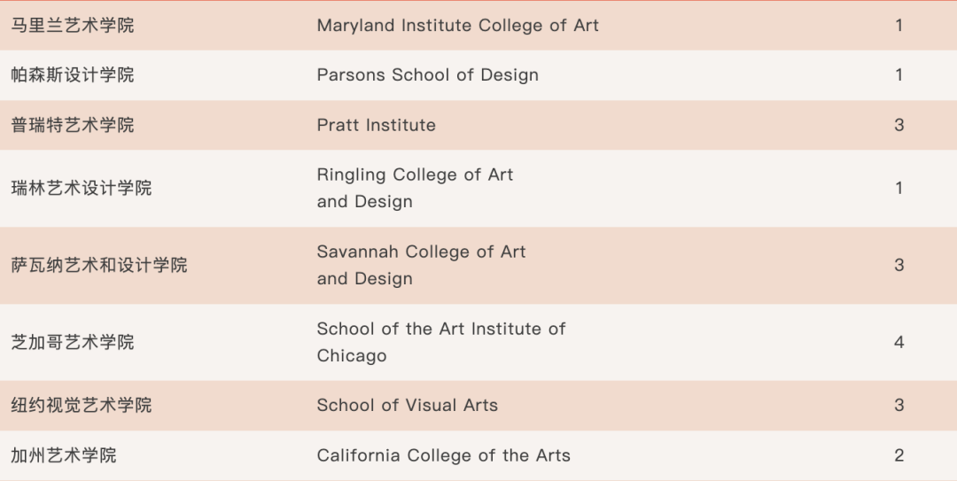The height and width of the screenshot is (481, 957).
Task: Select the 萨瓦纳艺术和设计学院 cell
Action: point(99,265)
